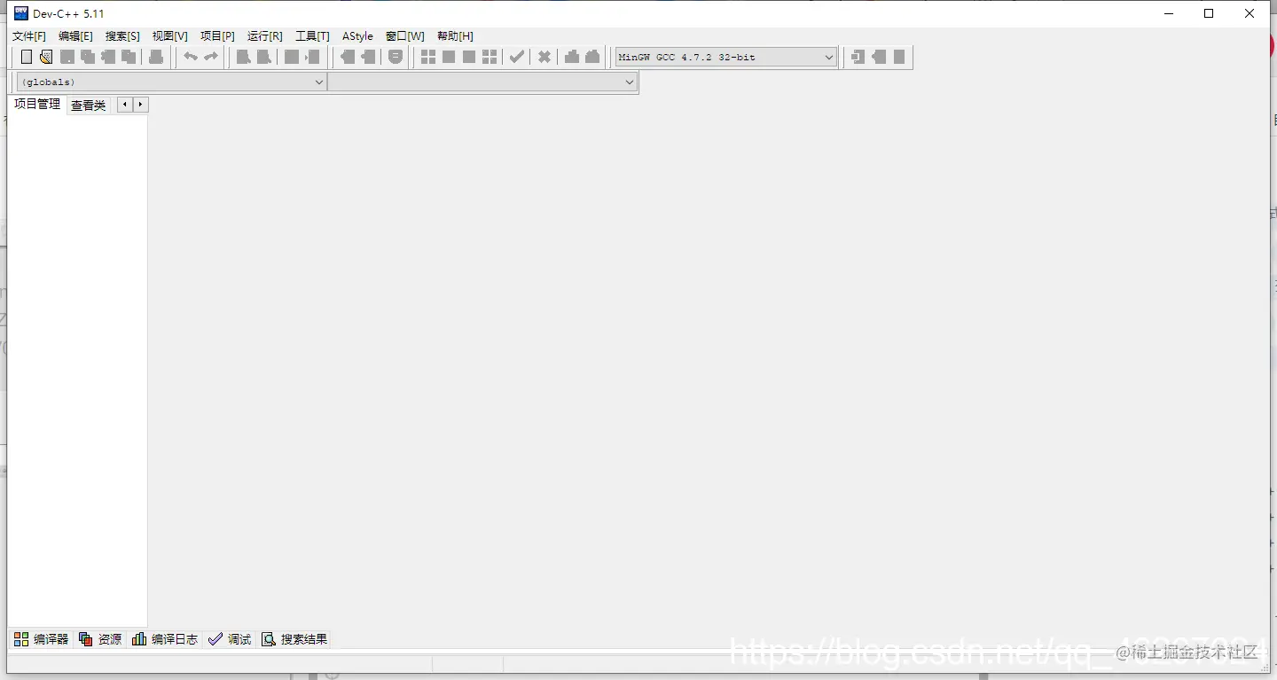Click the Print toolbar icon
The height and width of the screenshot is (680, 1277).
tap(156, 57)
